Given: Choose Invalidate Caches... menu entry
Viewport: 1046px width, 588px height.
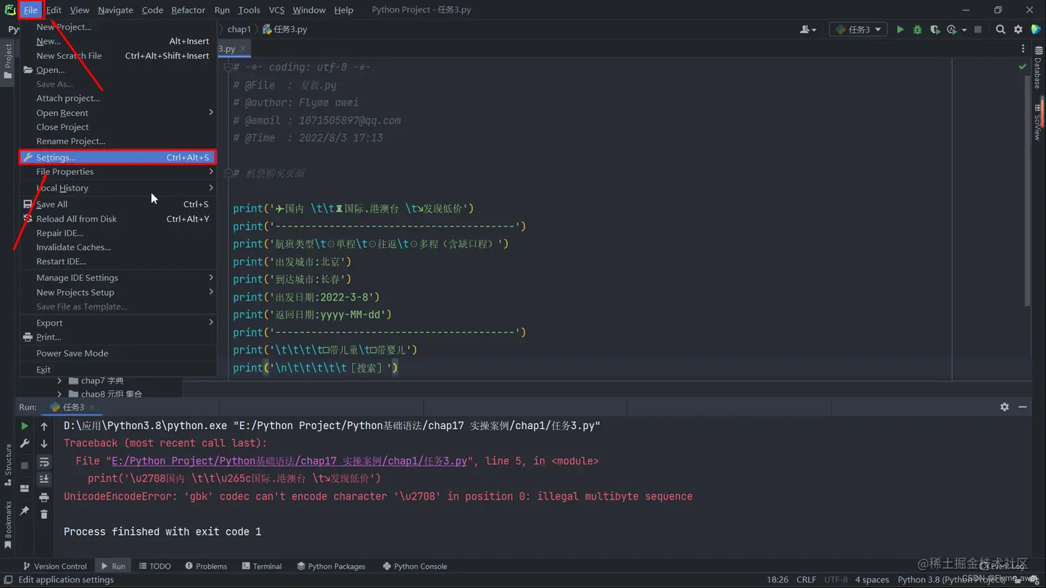Looking at the screenshot, I should [x=118, y=247].
